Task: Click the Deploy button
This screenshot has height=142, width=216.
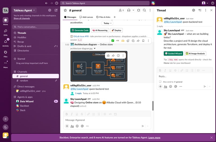Action: coord(116,30)
